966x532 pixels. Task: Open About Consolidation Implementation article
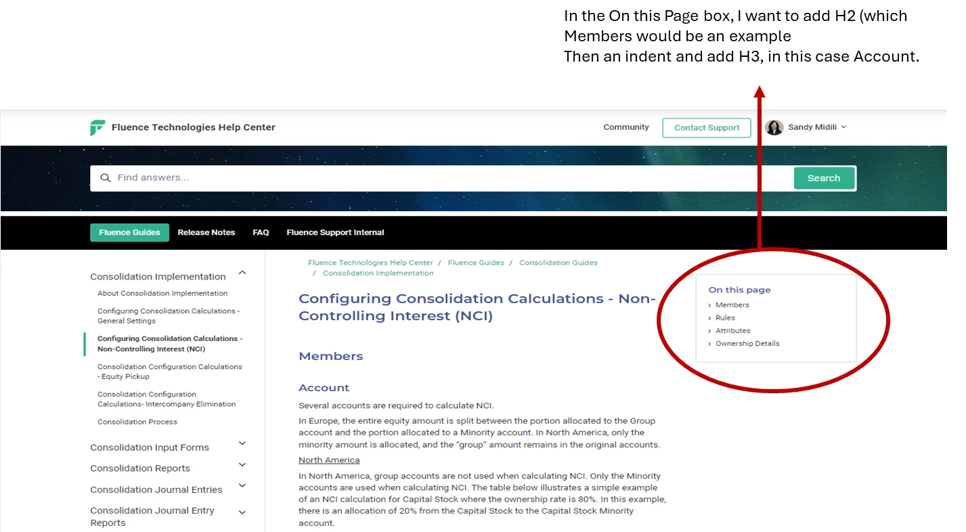pos(162,294)
